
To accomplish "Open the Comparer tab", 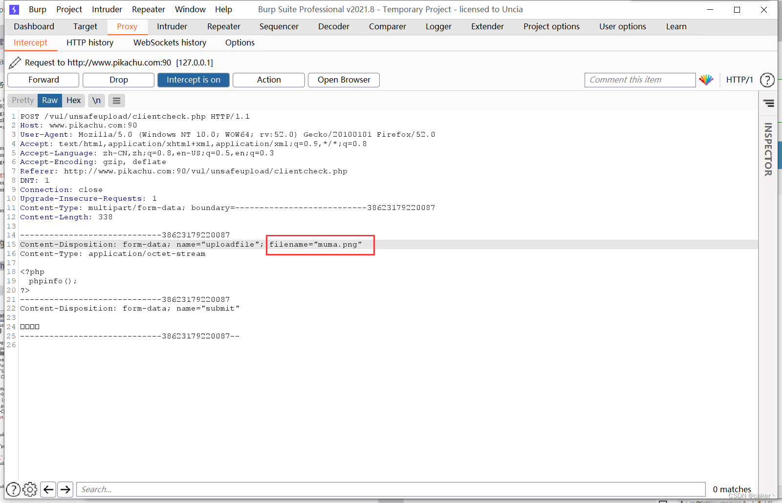I will coord(388,26).
